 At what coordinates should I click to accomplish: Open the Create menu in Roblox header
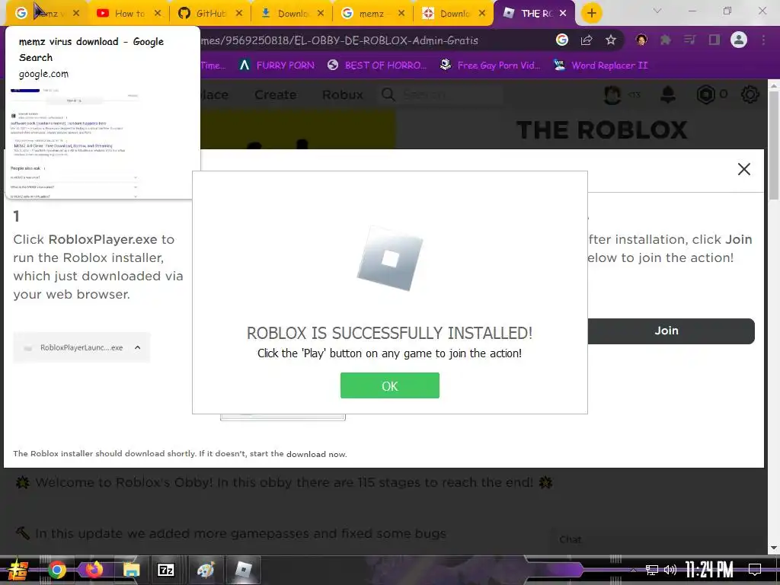[276, 94]
